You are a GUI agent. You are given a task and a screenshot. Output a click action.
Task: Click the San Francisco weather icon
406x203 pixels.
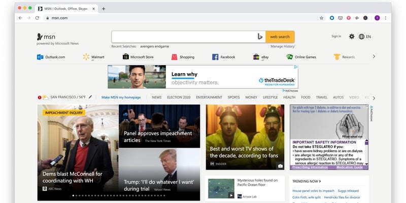coord(46,97)
